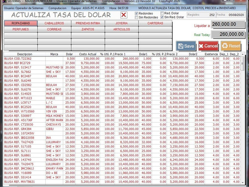Viewport: 249px width, 187px height.
Task: Click the Registro number field
Action: (x=201, y=15)
